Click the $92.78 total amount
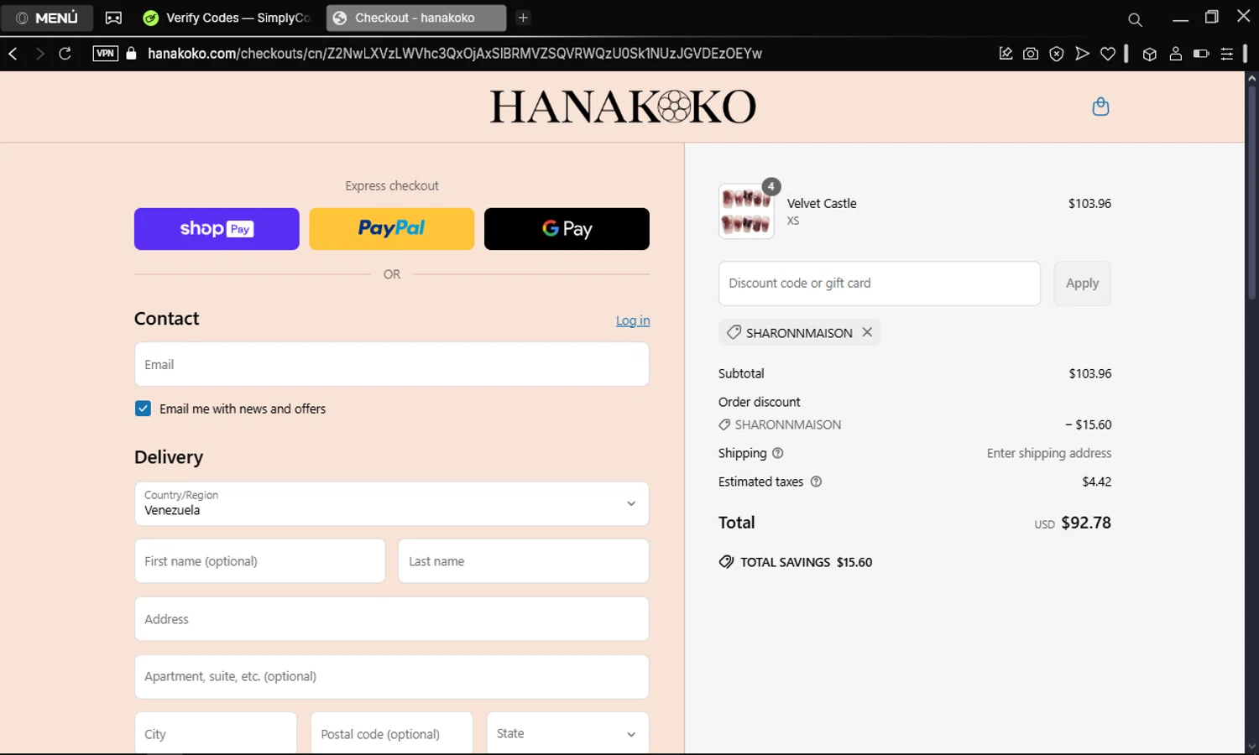This screenshot has height=755, width=1259. click(1086, 523)
